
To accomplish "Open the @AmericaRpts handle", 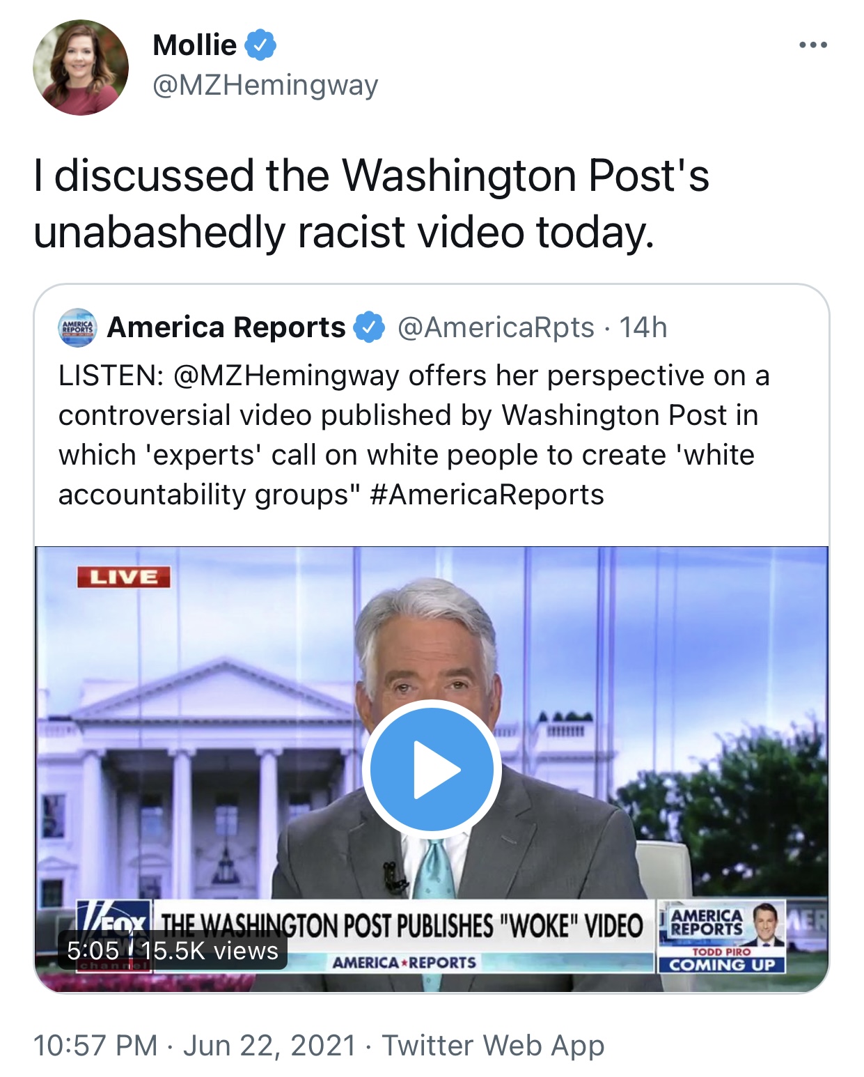I will tap(496, 327).
